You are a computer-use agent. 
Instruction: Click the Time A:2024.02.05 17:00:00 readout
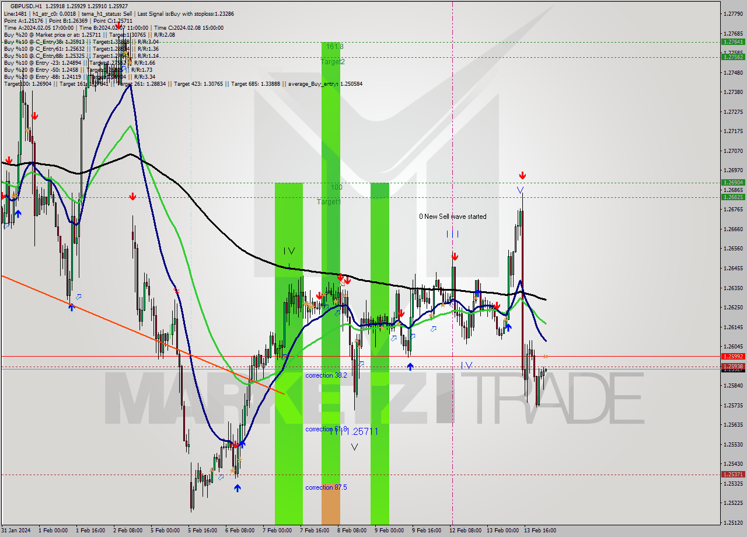click(39, 27)
